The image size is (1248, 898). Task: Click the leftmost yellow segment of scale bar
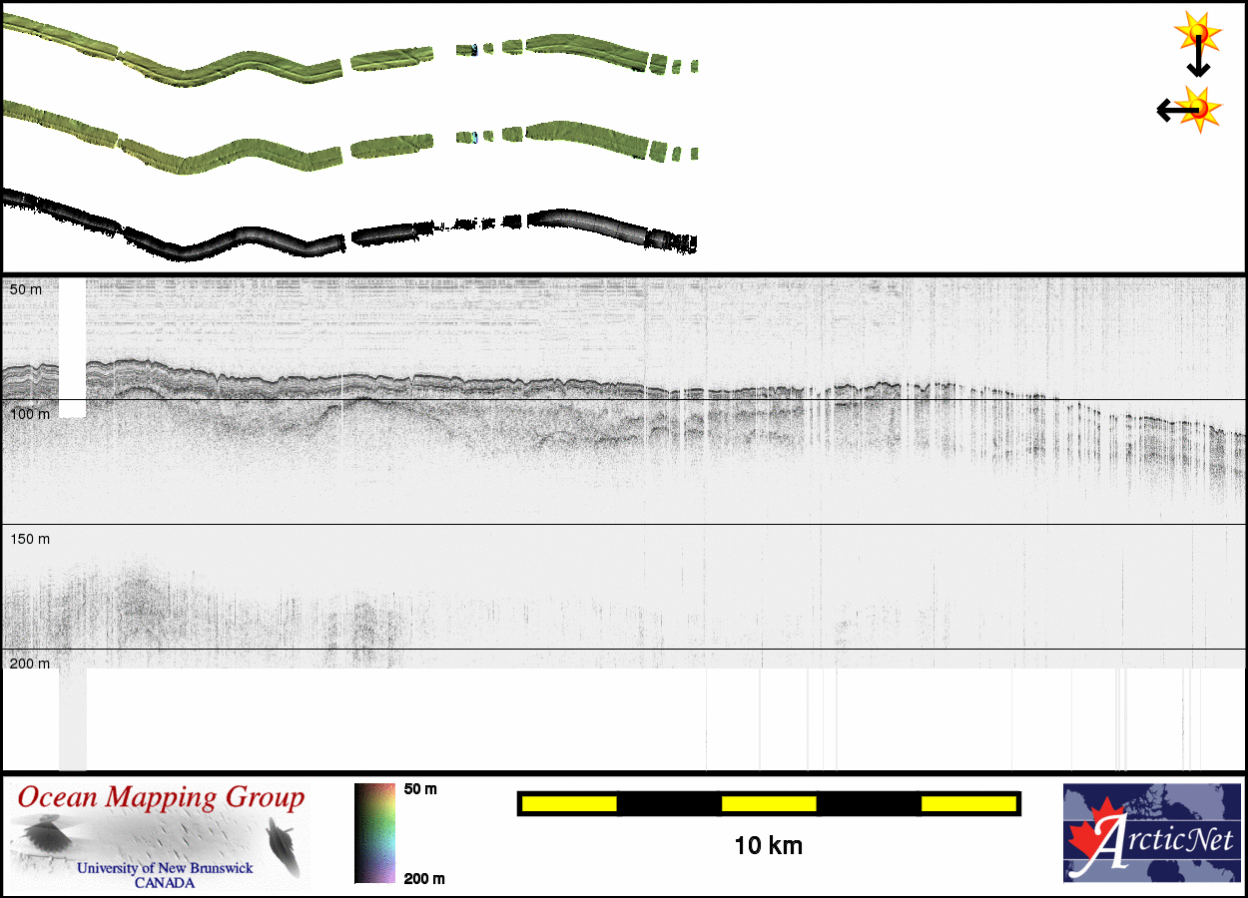tap(569, 803)
